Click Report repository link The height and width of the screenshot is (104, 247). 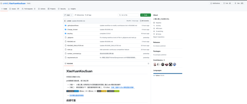(159, 37)
